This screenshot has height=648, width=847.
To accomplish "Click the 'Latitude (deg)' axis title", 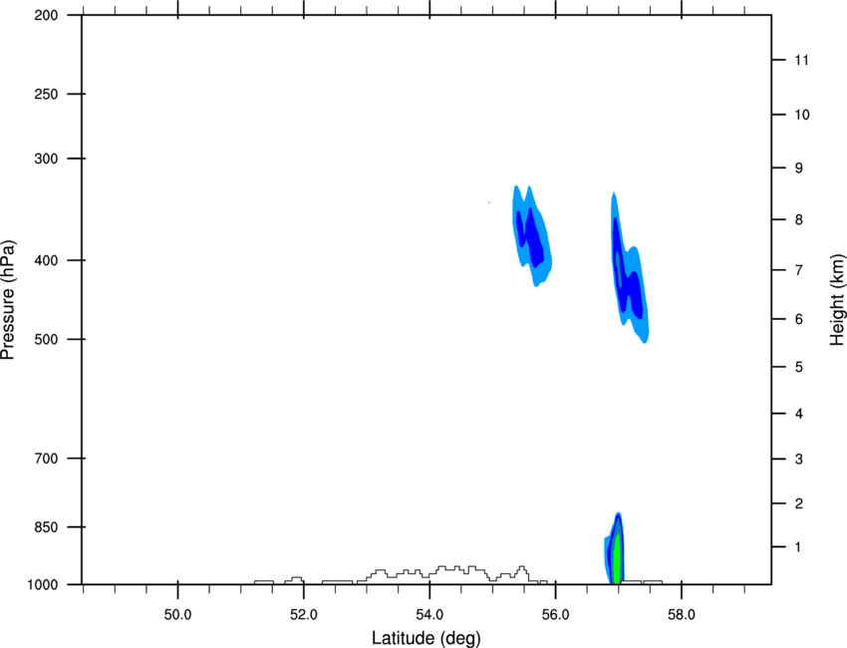I will pyautogui.click(x=425, y=638).
